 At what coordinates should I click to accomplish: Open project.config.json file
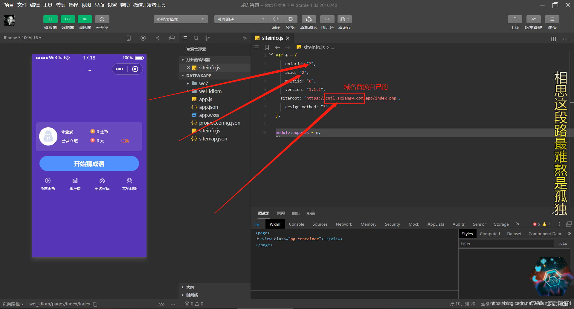[x=219, y=123]
